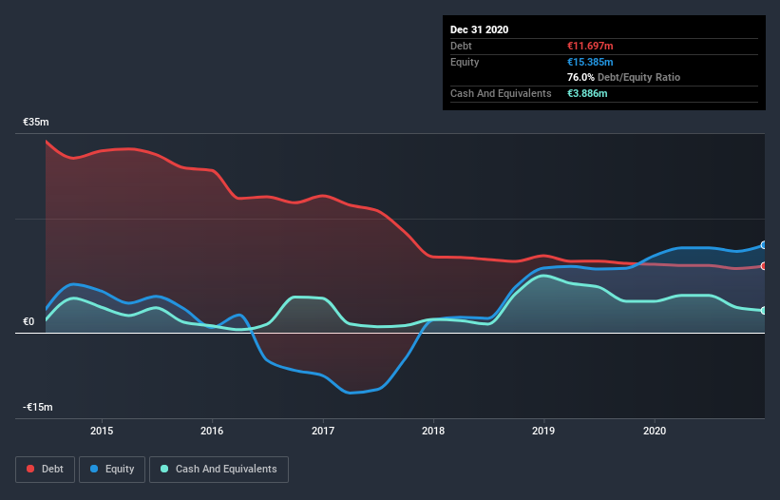This screenshot has height=500, width=780.
Task: Toggle the Debt series legend button
Action: click(46, 470)
